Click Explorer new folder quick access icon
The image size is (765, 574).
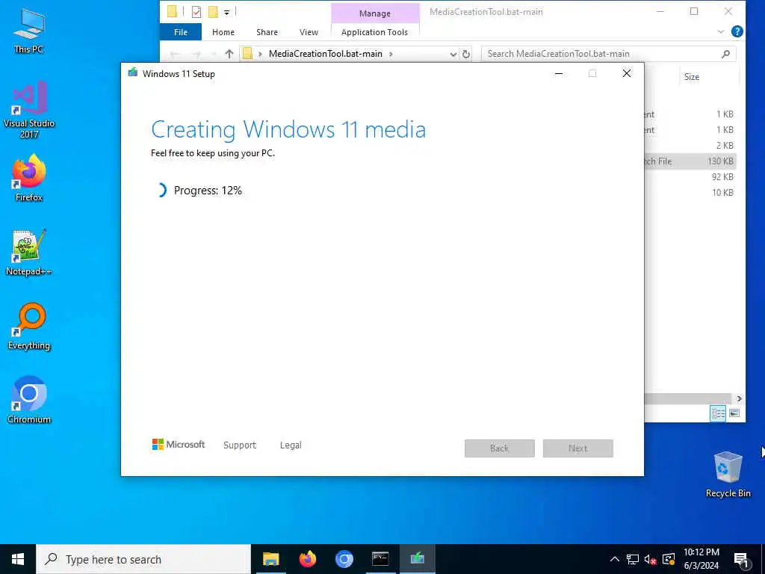[x=213, y=12]
